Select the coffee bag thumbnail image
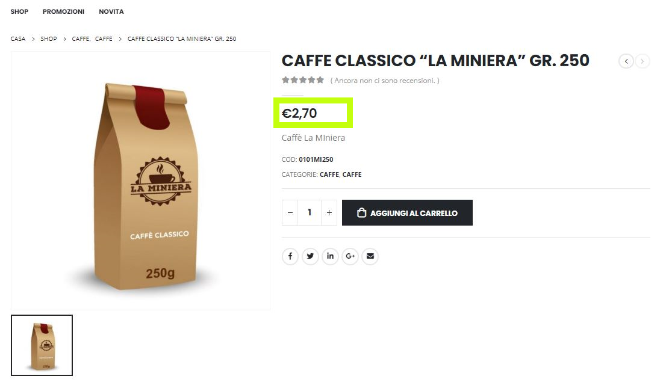The height and width of the screenshot is (382, 663). [x=42, y=345]
